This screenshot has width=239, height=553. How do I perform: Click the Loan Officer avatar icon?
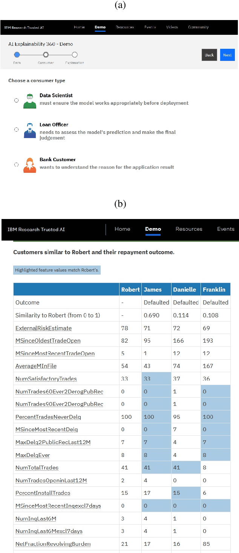point(30,130)
